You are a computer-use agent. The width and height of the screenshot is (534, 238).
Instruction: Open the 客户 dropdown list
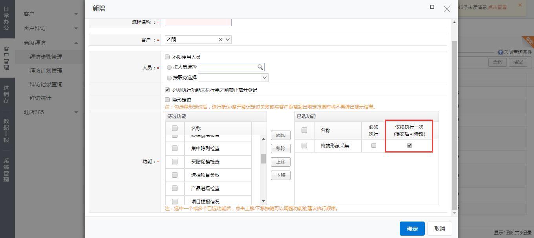point(228,40)
